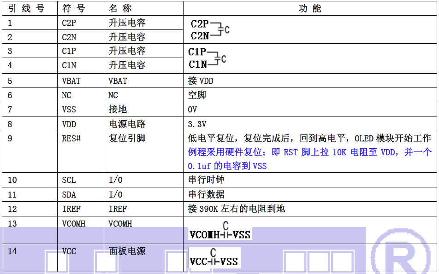Select the 接地 name cell for VSS
Viewport: 439px width, 274px height.
point(118,110)
